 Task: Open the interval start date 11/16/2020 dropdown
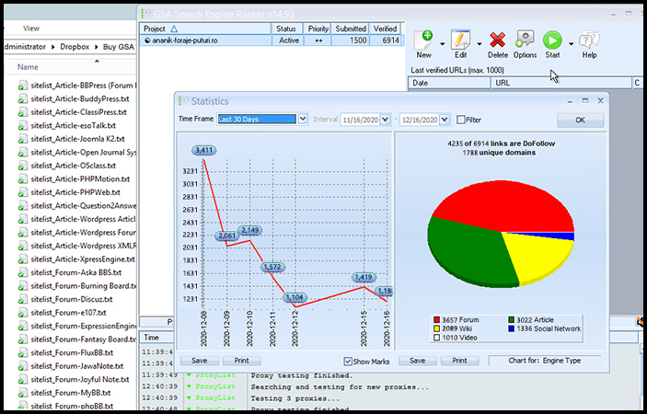385,120
